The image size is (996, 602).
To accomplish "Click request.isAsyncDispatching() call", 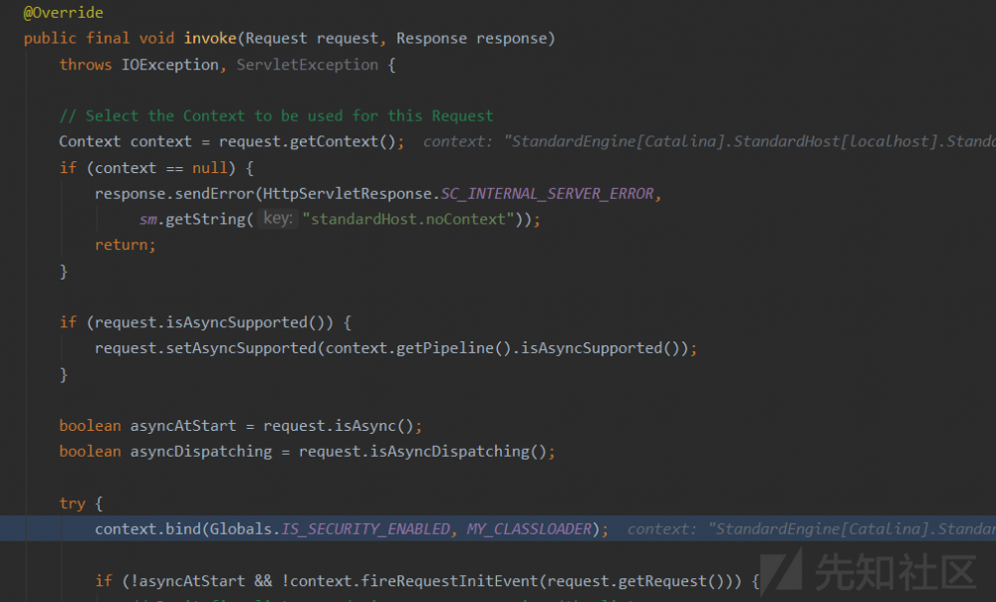I will tap(422, 452).
